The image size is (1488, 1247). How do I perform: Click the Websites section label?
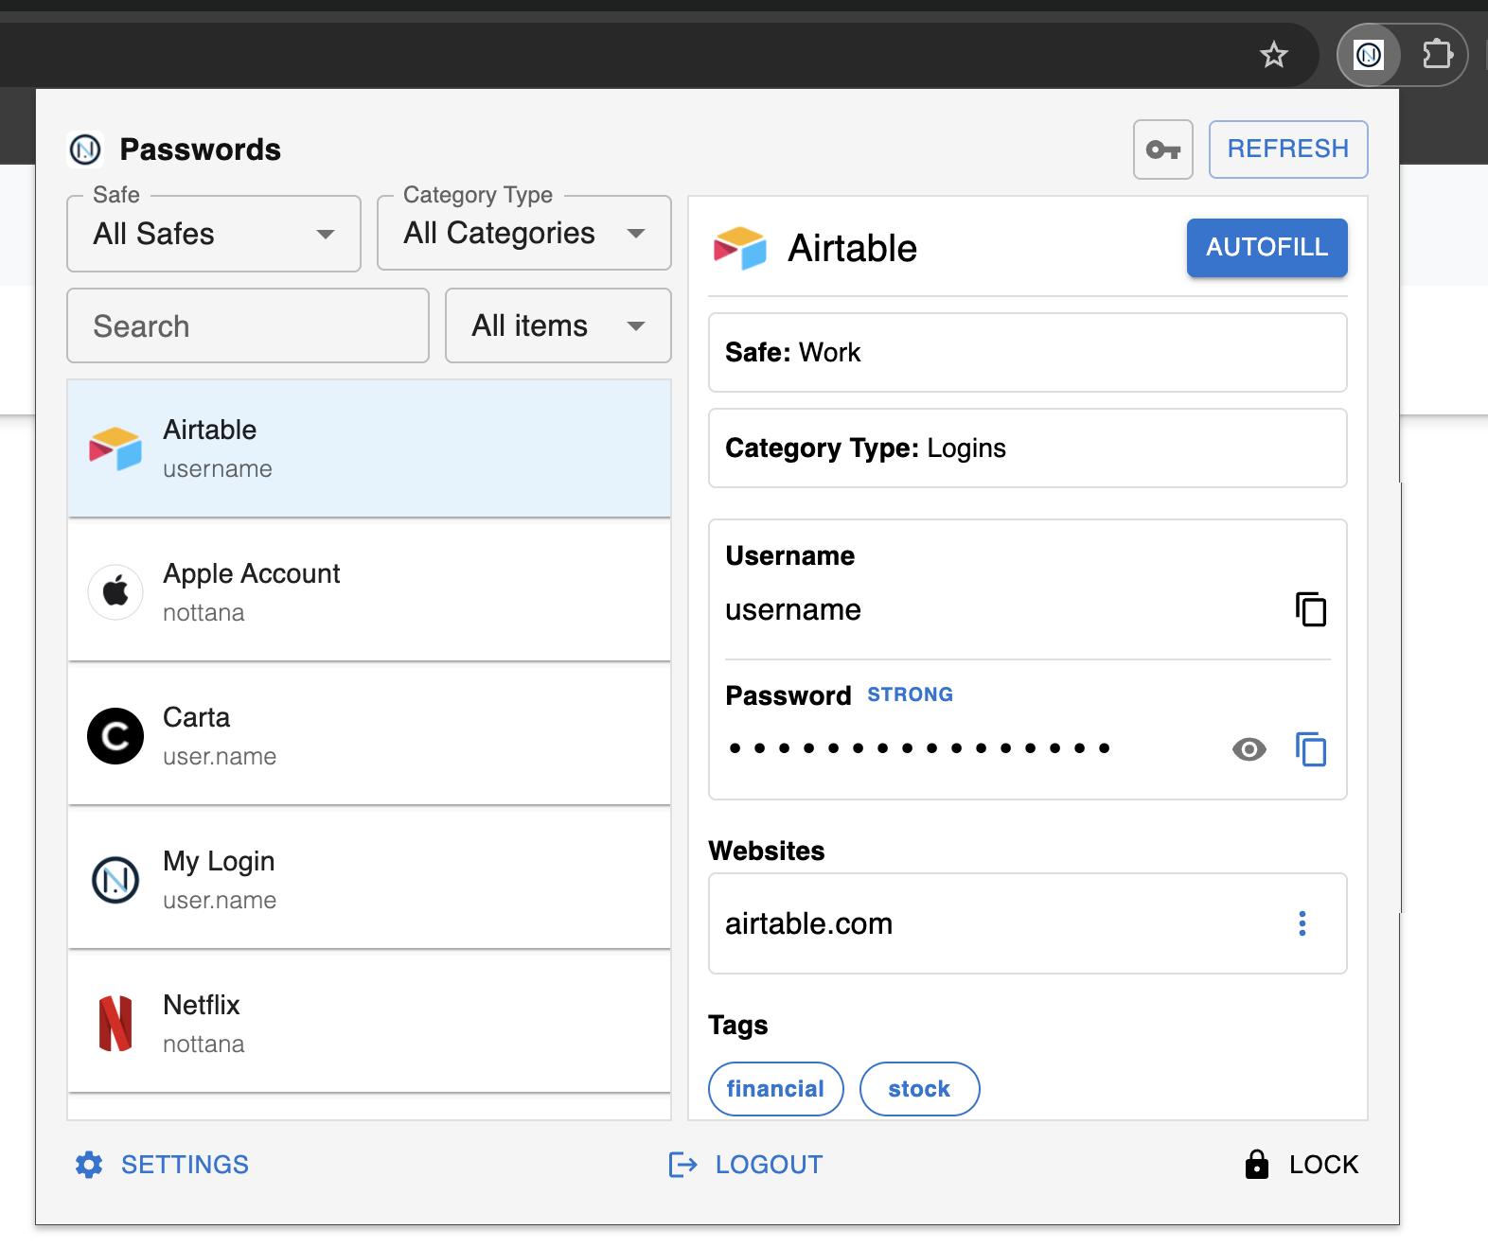click(x=767, y=851)
